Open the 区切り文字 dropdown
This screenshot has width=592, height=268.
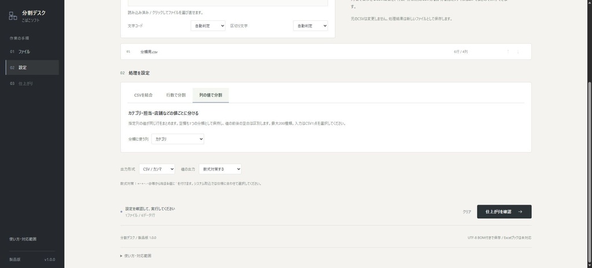[x=310, y=25]
